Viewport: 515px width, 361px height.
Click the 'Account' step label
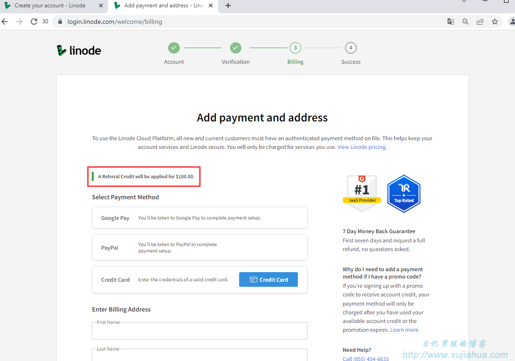point(174,62)
